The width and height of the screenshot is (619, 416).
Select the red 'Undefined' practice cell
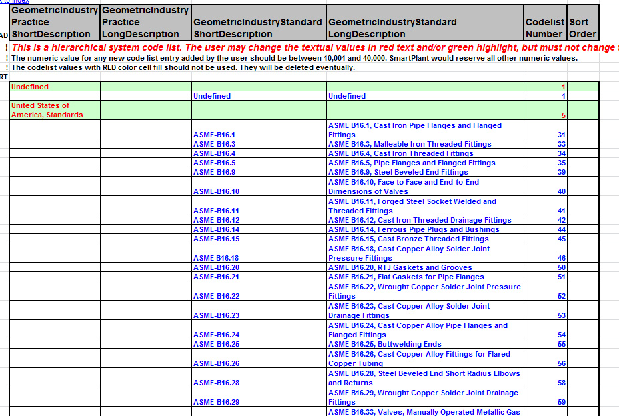(x=55, y=87)
